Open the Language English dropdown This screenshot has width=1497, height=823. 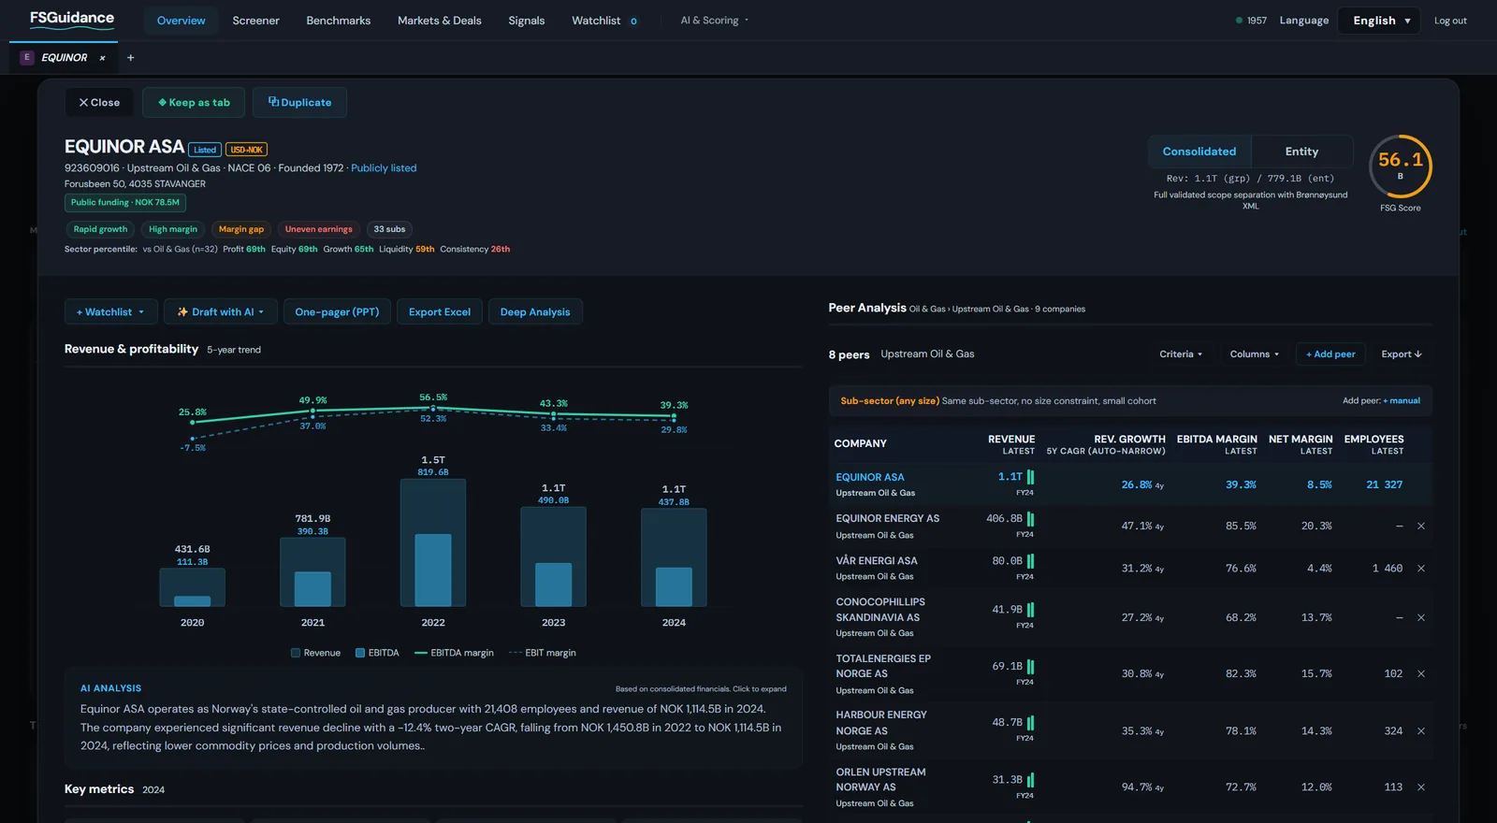coord(1380,21)
